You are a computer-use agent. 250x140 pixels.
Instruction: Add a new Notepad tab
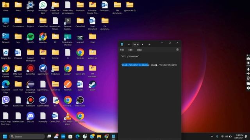click(x=149, y=44)
